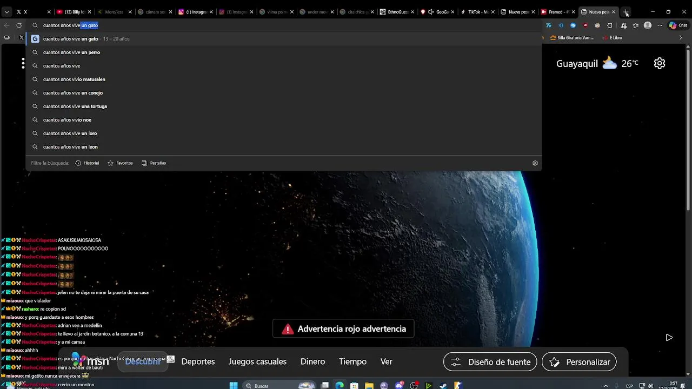Click Personalizar button
Image resolution: width=692 pixels, height=389 pixels.
pyautogui.click(x=579, y=362)
